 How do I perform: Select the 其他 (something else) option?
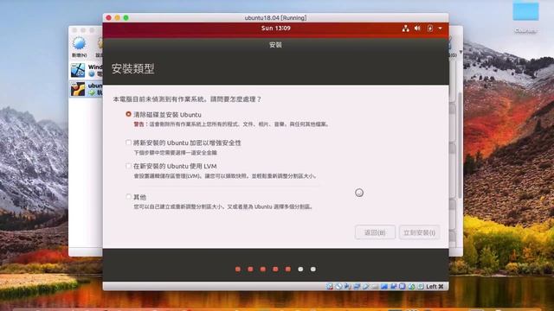click(128, 196)
